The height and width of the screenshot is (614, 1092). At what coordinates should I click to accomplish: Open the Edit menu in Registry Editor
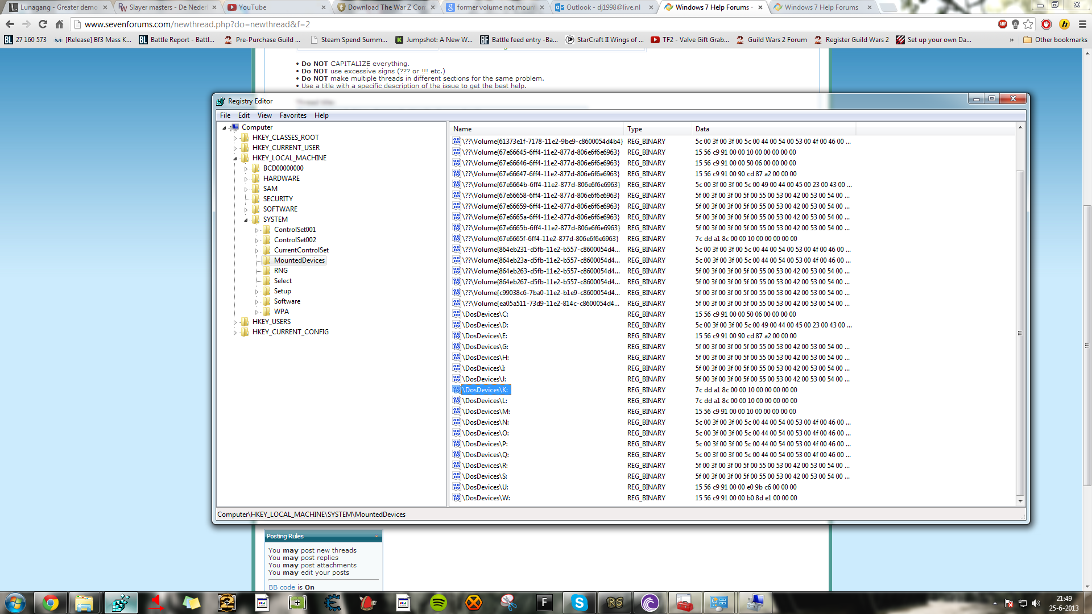pos(244,115)
